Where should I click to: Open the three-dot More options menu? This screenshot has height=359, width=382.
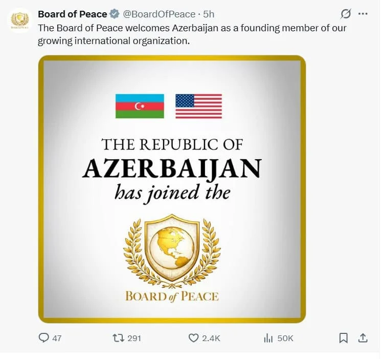(x=363, y=14)
